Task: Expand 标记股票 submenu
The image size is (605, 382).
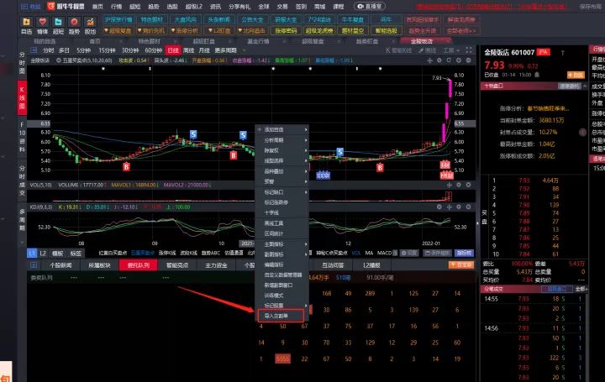Action: (x=282, y=306)
